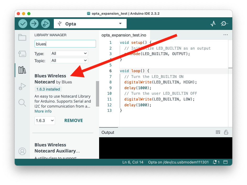This screenshot has width=247, height=185.
Task: Click the USB icon in board selector
Action: [x=60, y=24]
